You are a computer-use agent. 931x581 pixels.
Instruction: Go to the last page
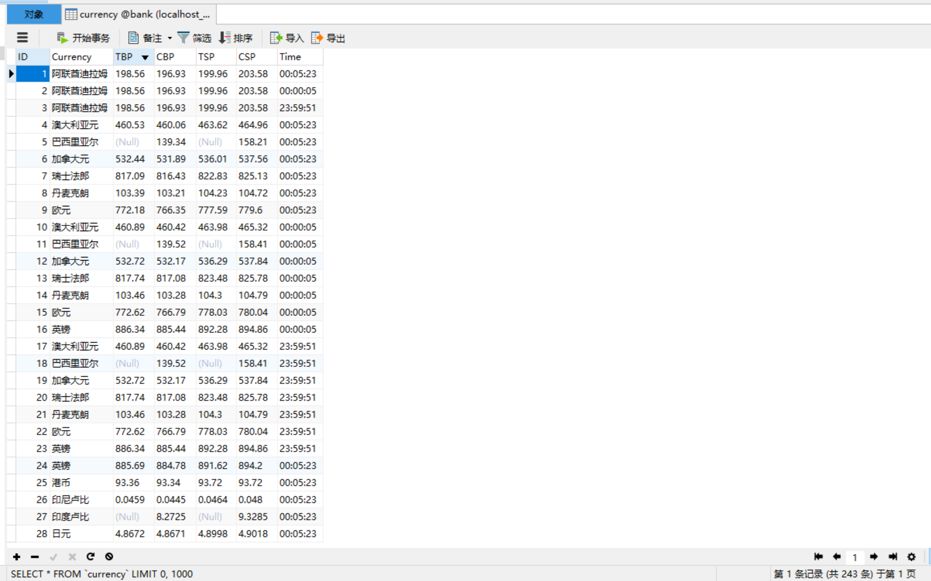893,556
